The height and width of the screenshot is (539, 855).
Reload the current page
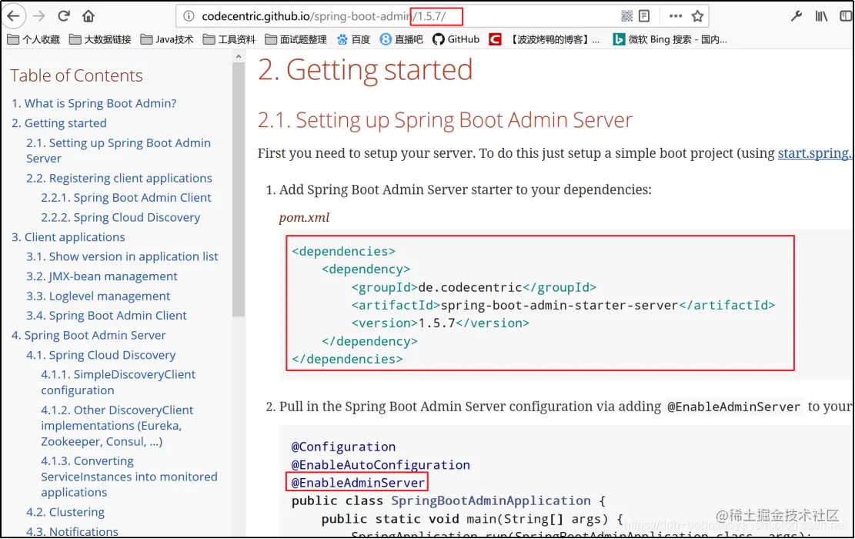pos(64,16)
